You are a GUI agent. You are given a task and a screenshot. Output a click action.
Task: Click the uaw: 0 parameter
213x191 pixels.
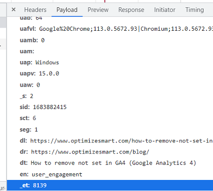[110, 85]
